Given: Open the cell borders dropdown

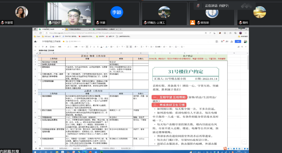Looking at the screenshot, I should pyautogui.click(x=112, y=47).
